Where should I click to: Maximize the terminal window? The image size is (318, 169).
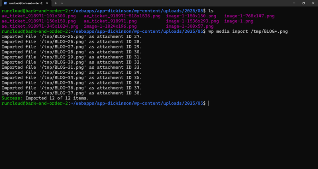tap(303, 3)
